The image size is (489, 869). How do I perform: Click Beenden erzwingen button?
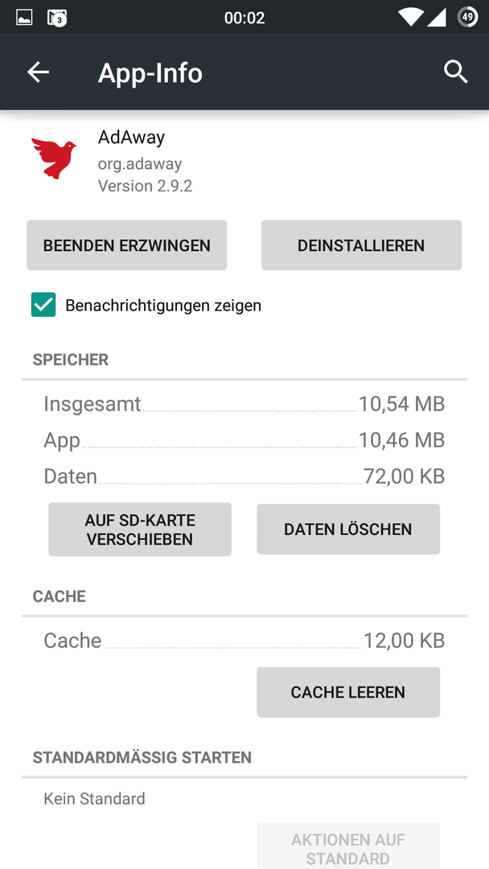127,245
